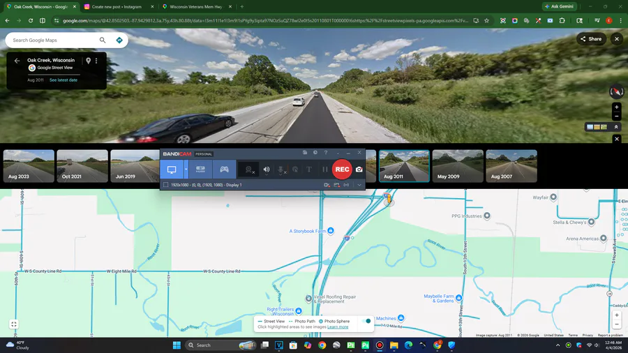
Task: Go back from Oak Creek Street View
Action: click(x=17, y=61)
